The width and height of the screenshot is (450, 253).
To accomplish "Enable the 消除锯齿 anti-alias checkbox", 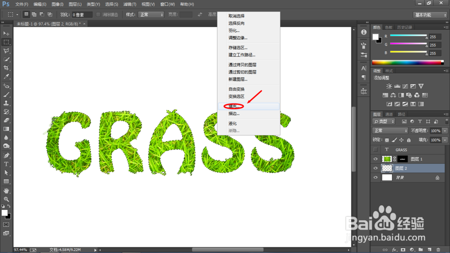I will coord(98,14).
